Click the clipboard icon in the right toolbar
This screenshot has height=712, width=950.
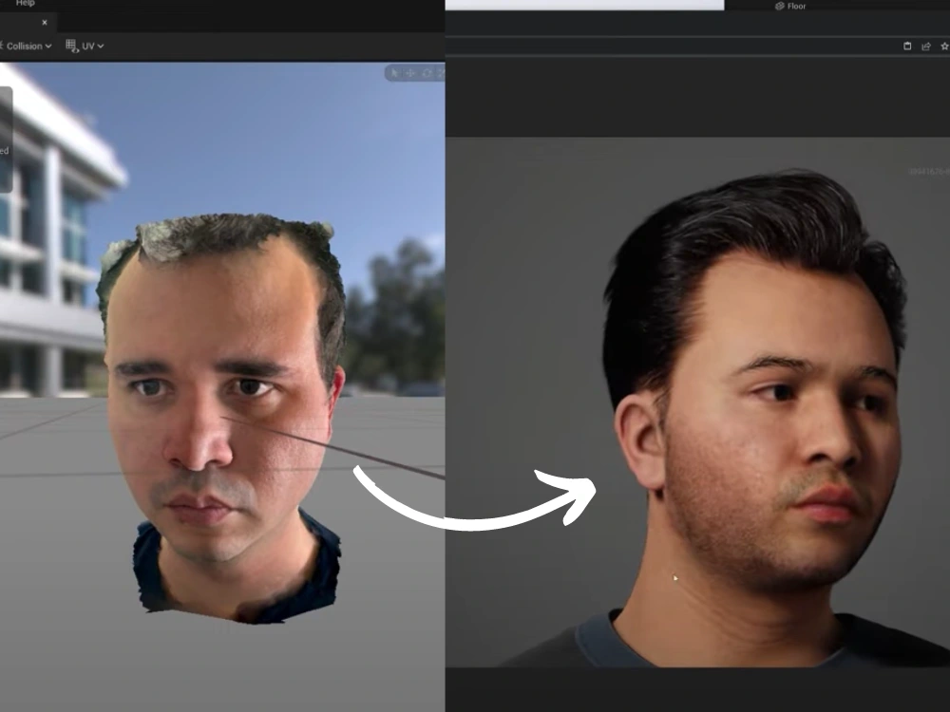[x=907, y=46]
